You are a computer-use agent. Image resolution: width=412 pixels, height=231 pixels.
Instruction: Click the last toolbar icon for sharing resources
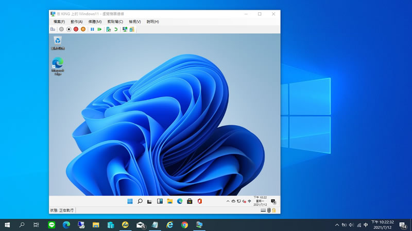point(132,29)
